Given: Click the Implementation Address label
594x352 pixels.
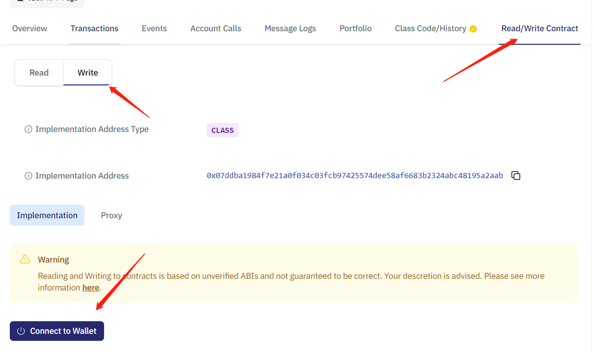Looking at the screenshot, I should tap(82, 176).
